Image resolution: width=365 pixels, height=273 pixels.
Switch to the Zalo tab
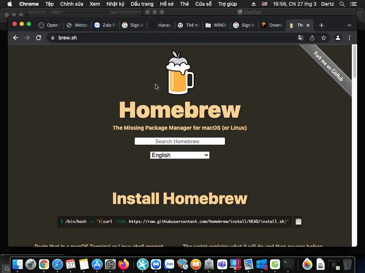(105, 25)
